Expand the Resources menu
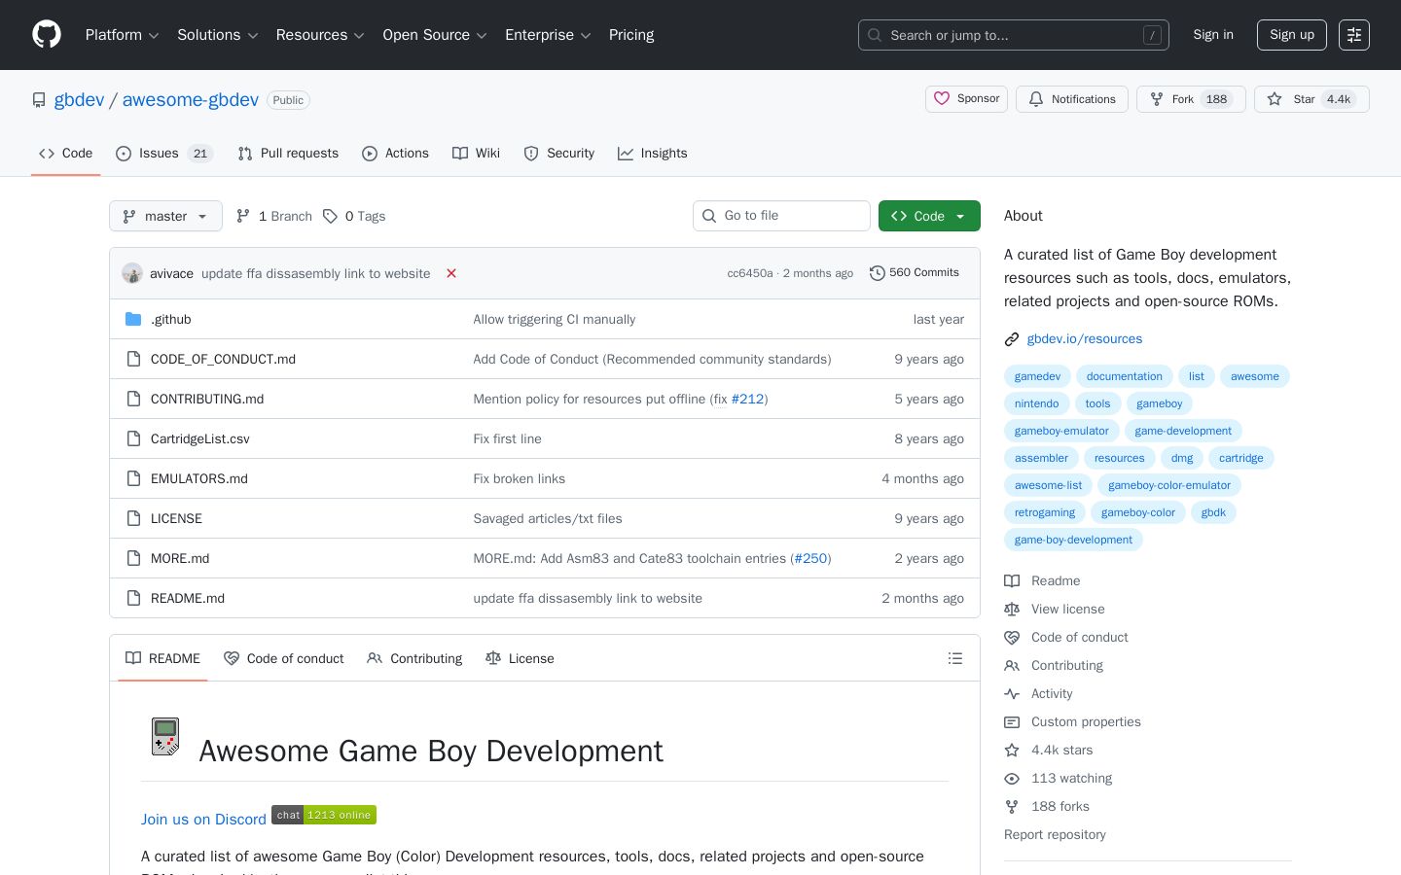Image resolution: width=1401 pixels, height=875 pixels. pyautogui.click(x=320, y=35)
